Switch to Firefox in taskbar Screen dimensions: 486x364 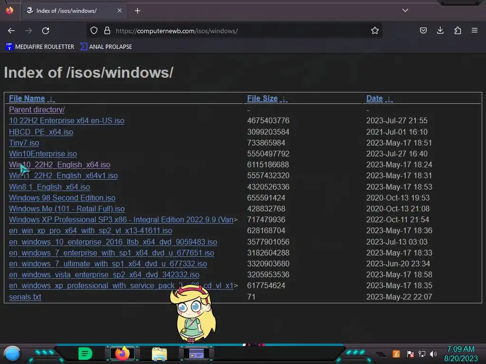point(122,353)
